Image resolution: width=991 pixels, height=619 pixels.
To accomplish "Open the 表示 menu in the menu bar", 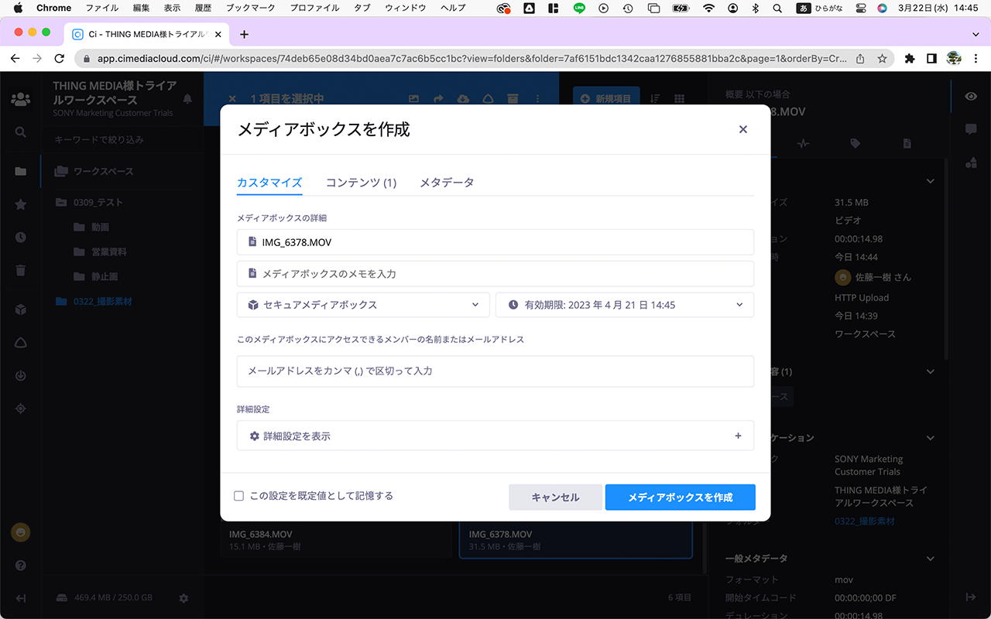I will click(x=172, y=8).
